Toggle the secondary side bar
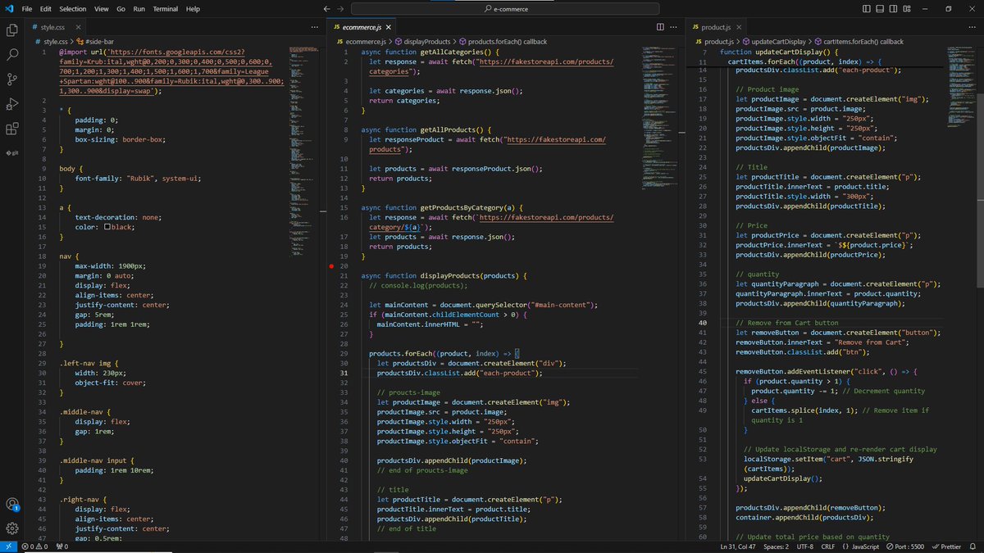 (x=894, y=9)
